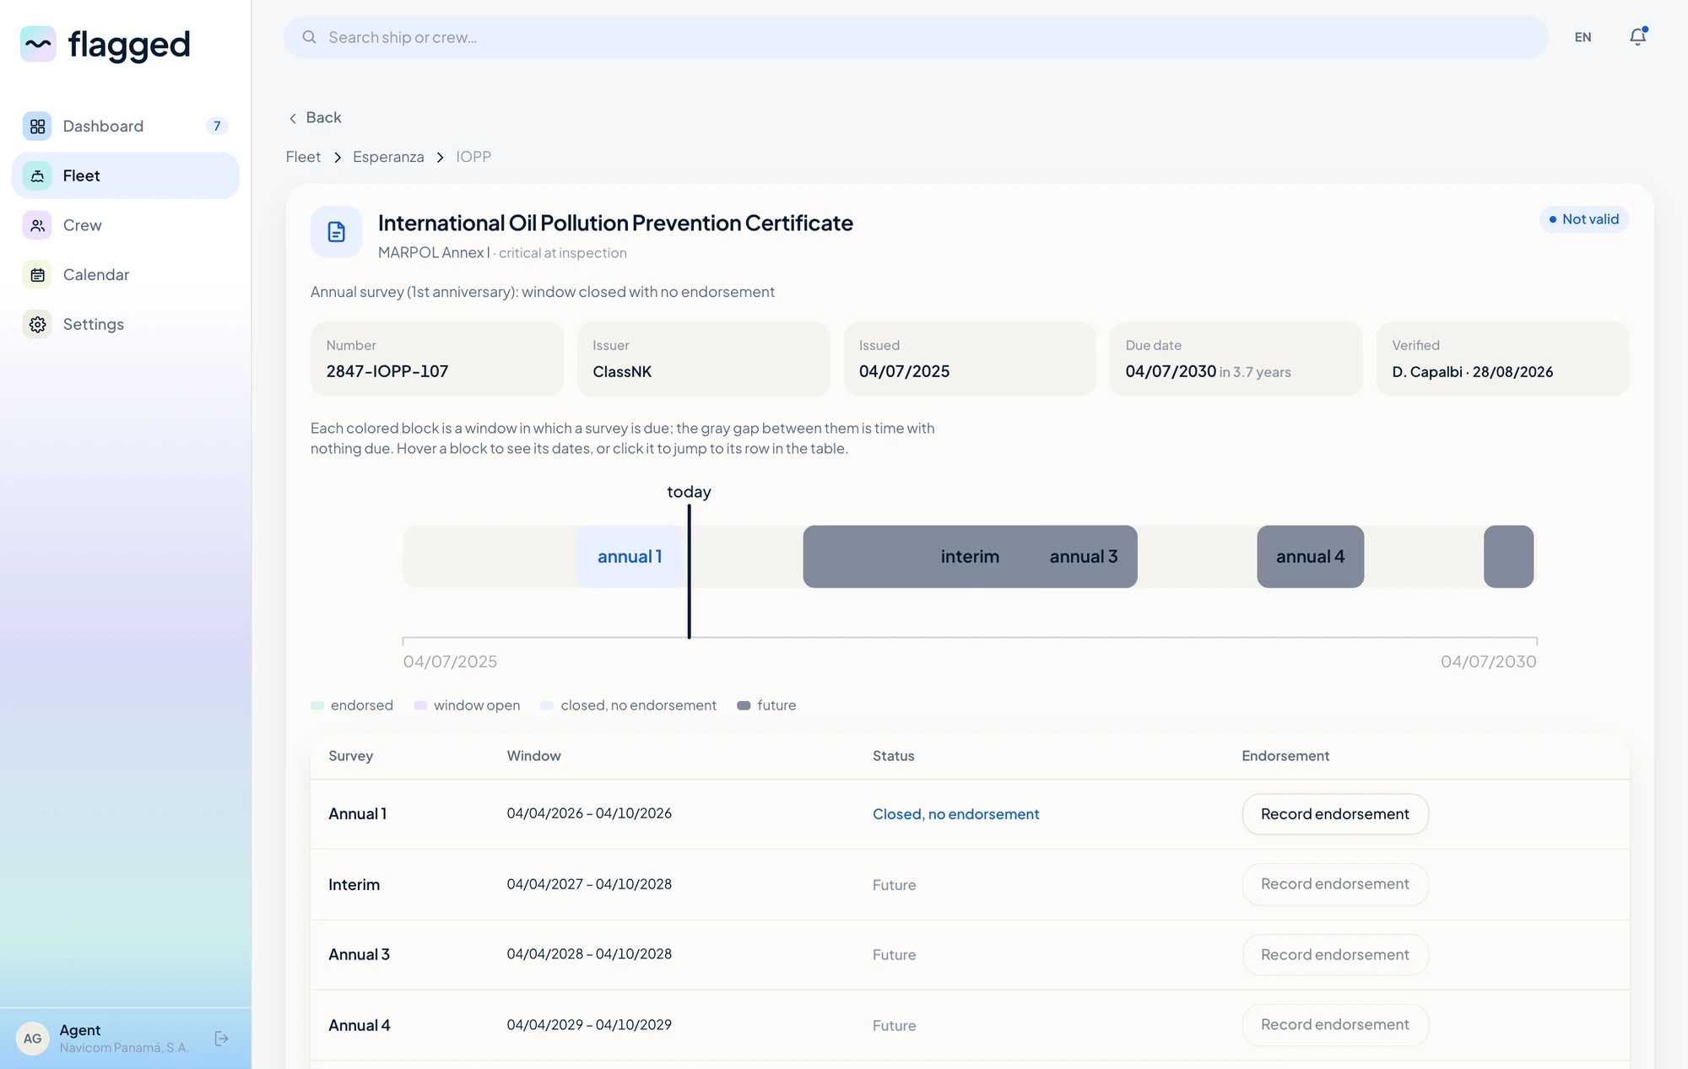Image resolution: width=1688 pixels, height=1069 pixels.
Task: Open the Dashboard menu item
Action: (125, 127)
